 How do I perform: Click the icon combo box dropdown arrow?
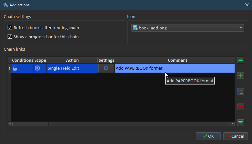[x=241, y=28]
